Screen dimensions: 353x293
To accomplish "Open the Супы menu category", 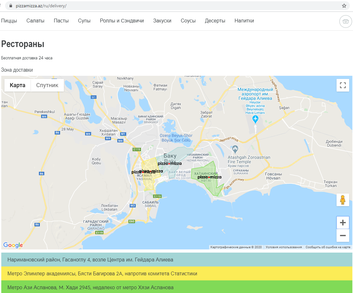I will pos(84,21).
